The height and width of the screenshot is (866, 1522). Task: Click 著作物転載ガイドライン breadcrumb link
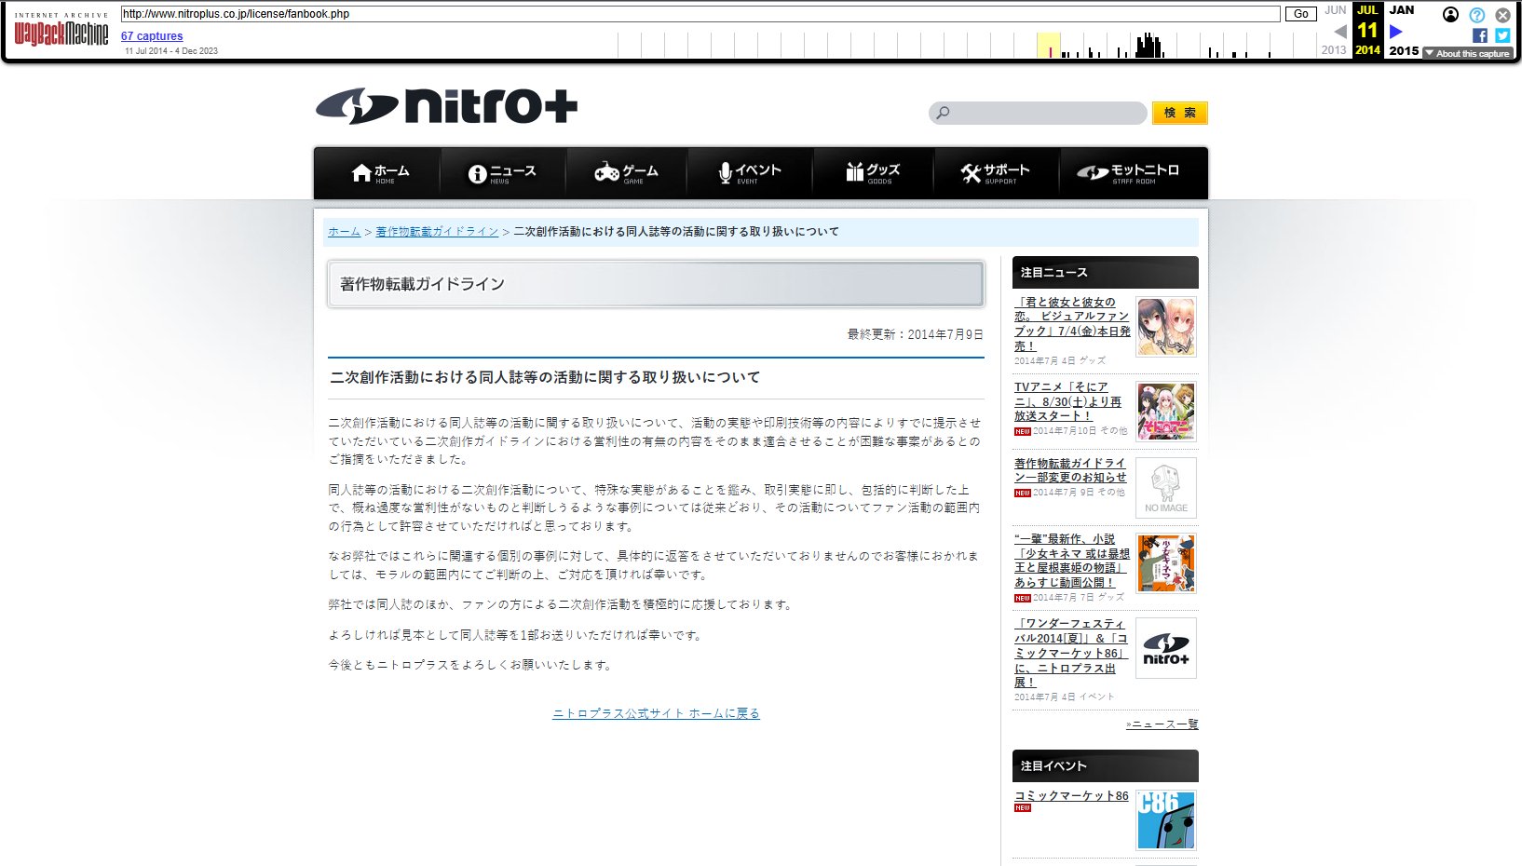click(x=437, y=232)
